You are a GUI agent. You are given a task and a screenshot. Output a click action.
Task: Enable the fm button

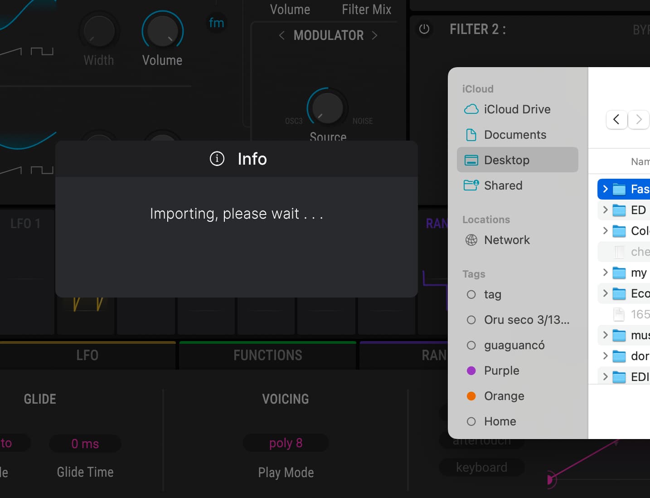pyautogui.click(x=216, y=23)
